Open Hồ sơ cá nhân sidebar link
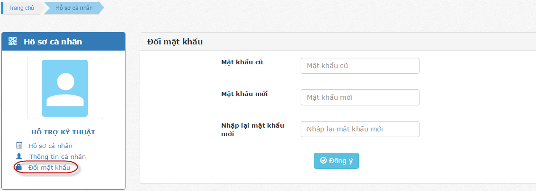The width and height of the screenshot is (536, 191). 50,146
